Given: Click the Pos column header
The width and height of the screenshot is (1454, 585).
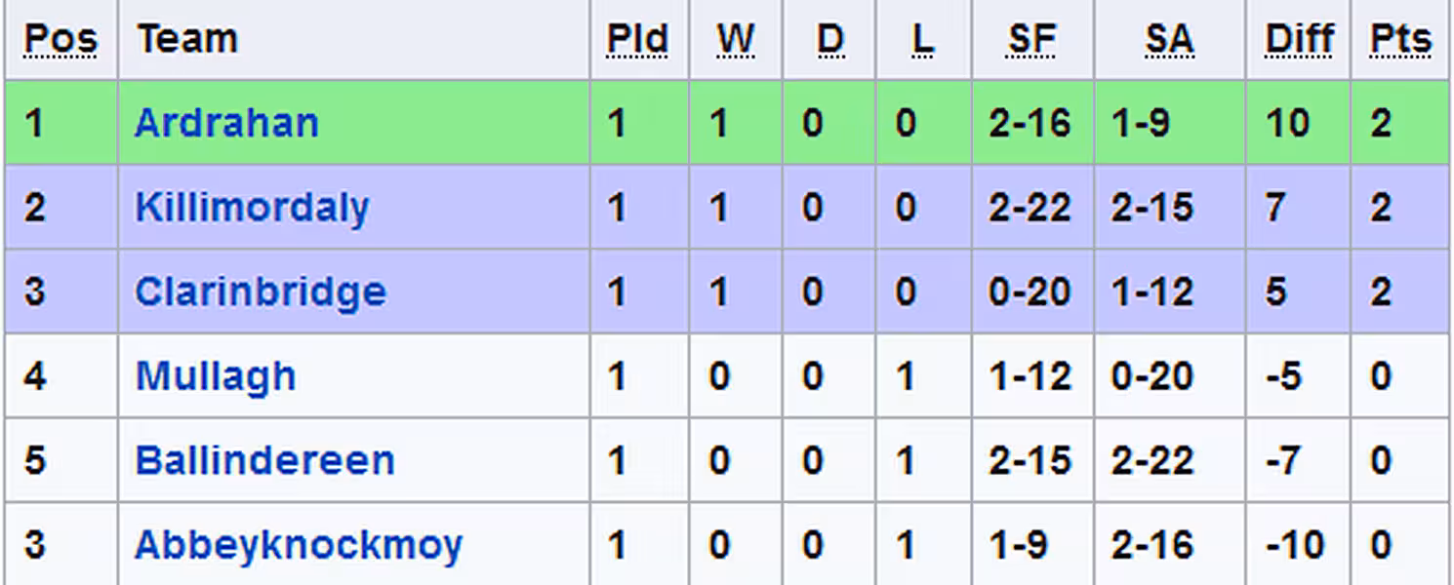Looking at the screenshot, I should [61, 39].
